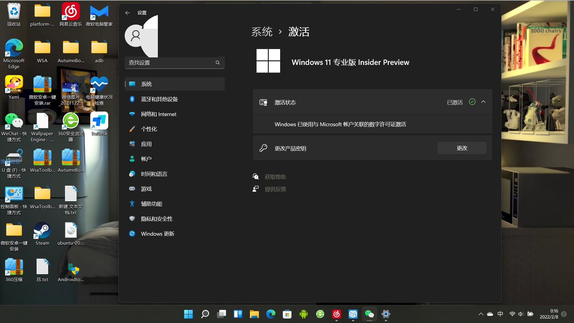Click the volume speaker tray icon

click(x=521, y=314)
